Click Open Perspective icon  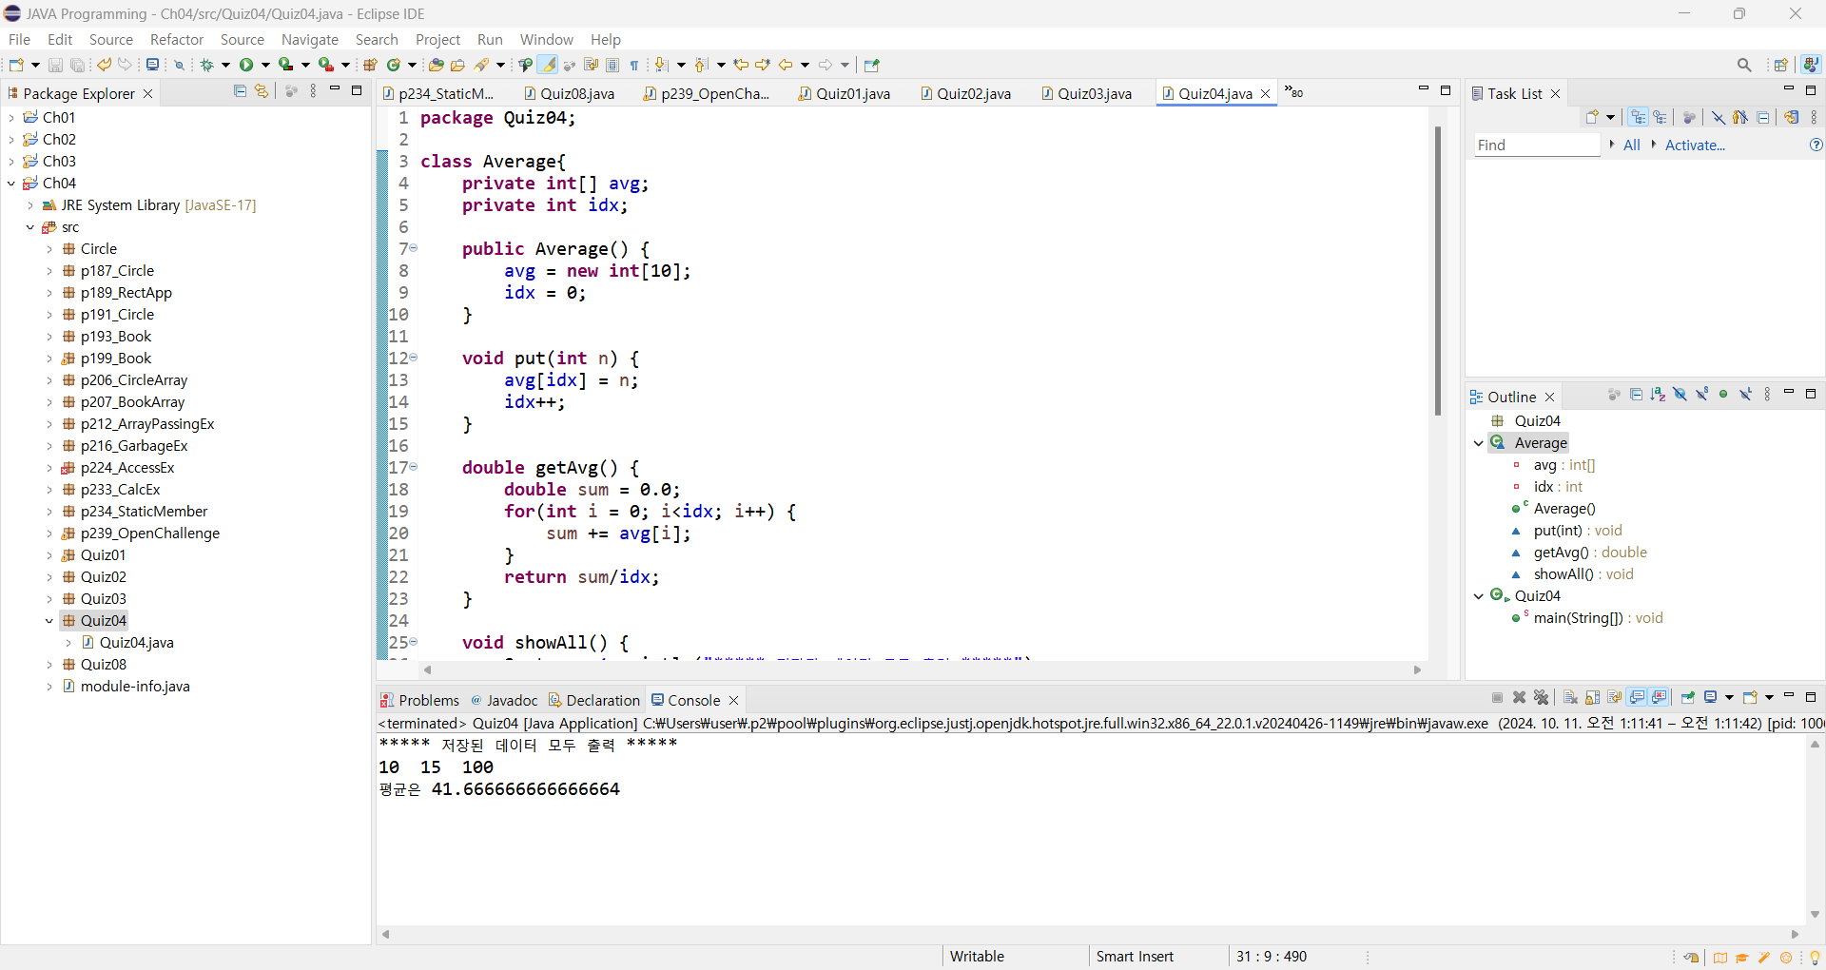1781,65
